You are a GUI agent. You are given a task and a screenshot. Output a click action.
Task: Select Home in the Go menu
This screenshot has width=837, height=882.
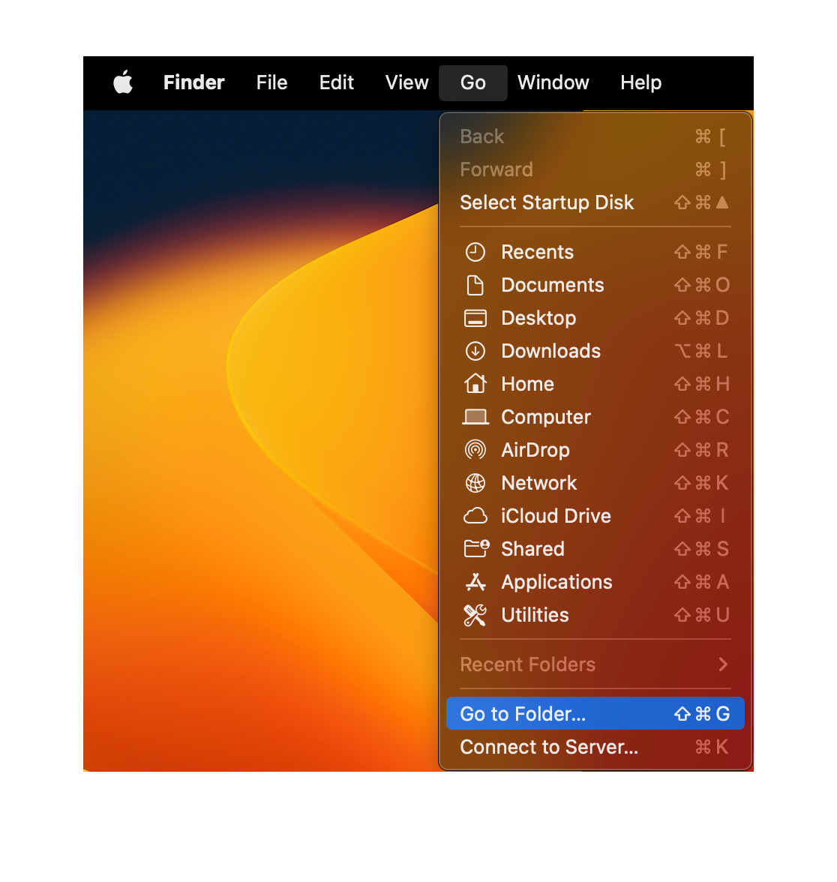(x=595, y=384)
